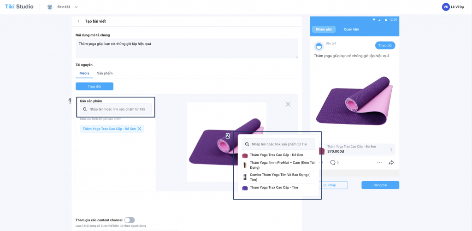Screen dimensions: 472x231
Task: Click the Nội dung mô tả chung text area
Action: (187, 48)
